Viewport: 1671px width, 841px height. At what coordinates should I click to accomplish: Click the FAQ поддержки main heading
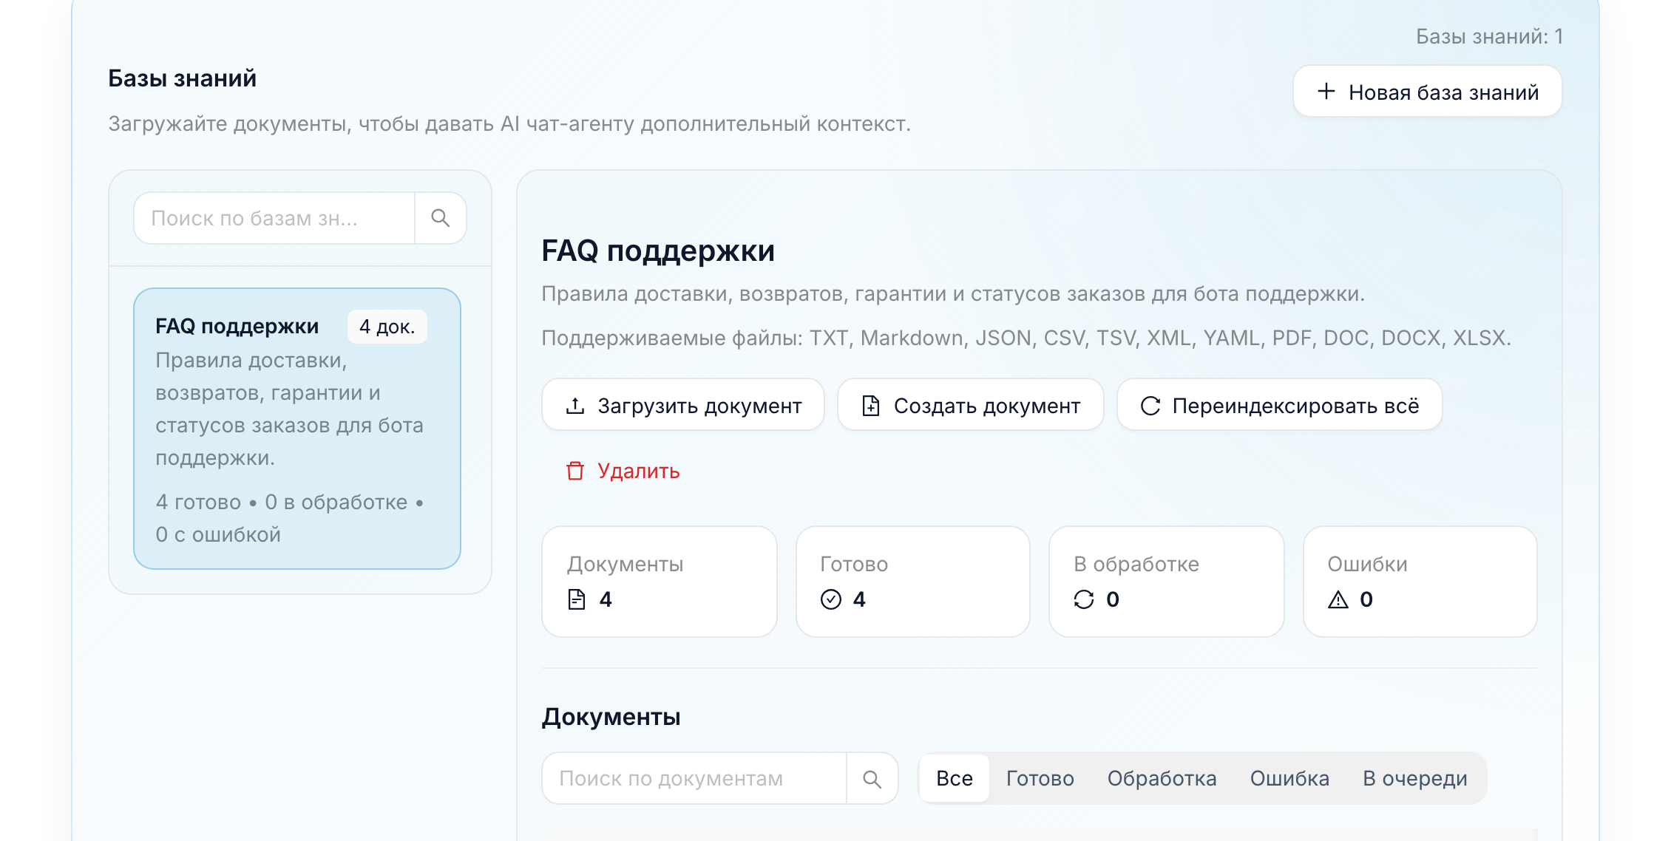pos(658,251)
